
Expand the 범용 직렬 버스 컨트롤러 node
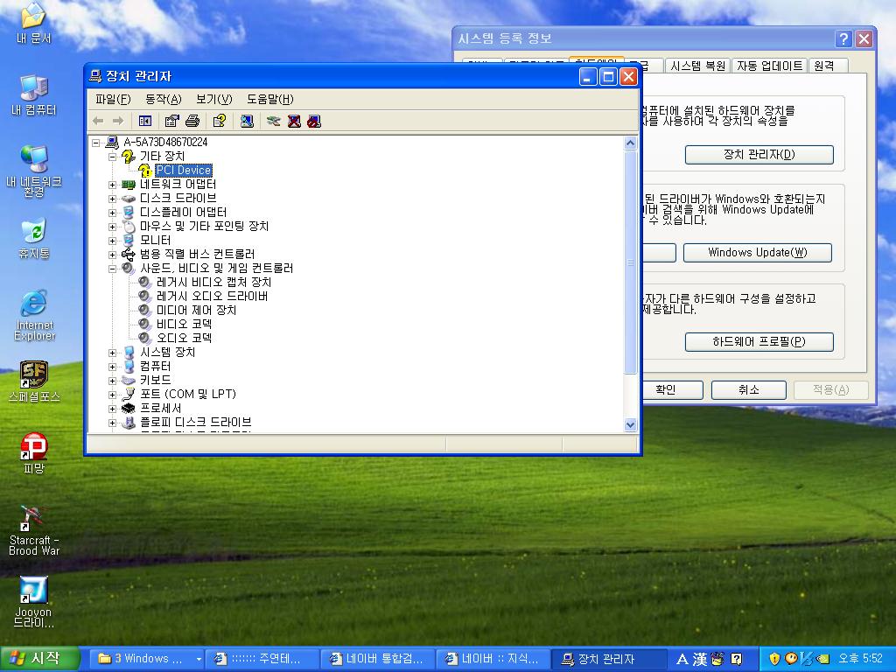[x=113, y=255]
